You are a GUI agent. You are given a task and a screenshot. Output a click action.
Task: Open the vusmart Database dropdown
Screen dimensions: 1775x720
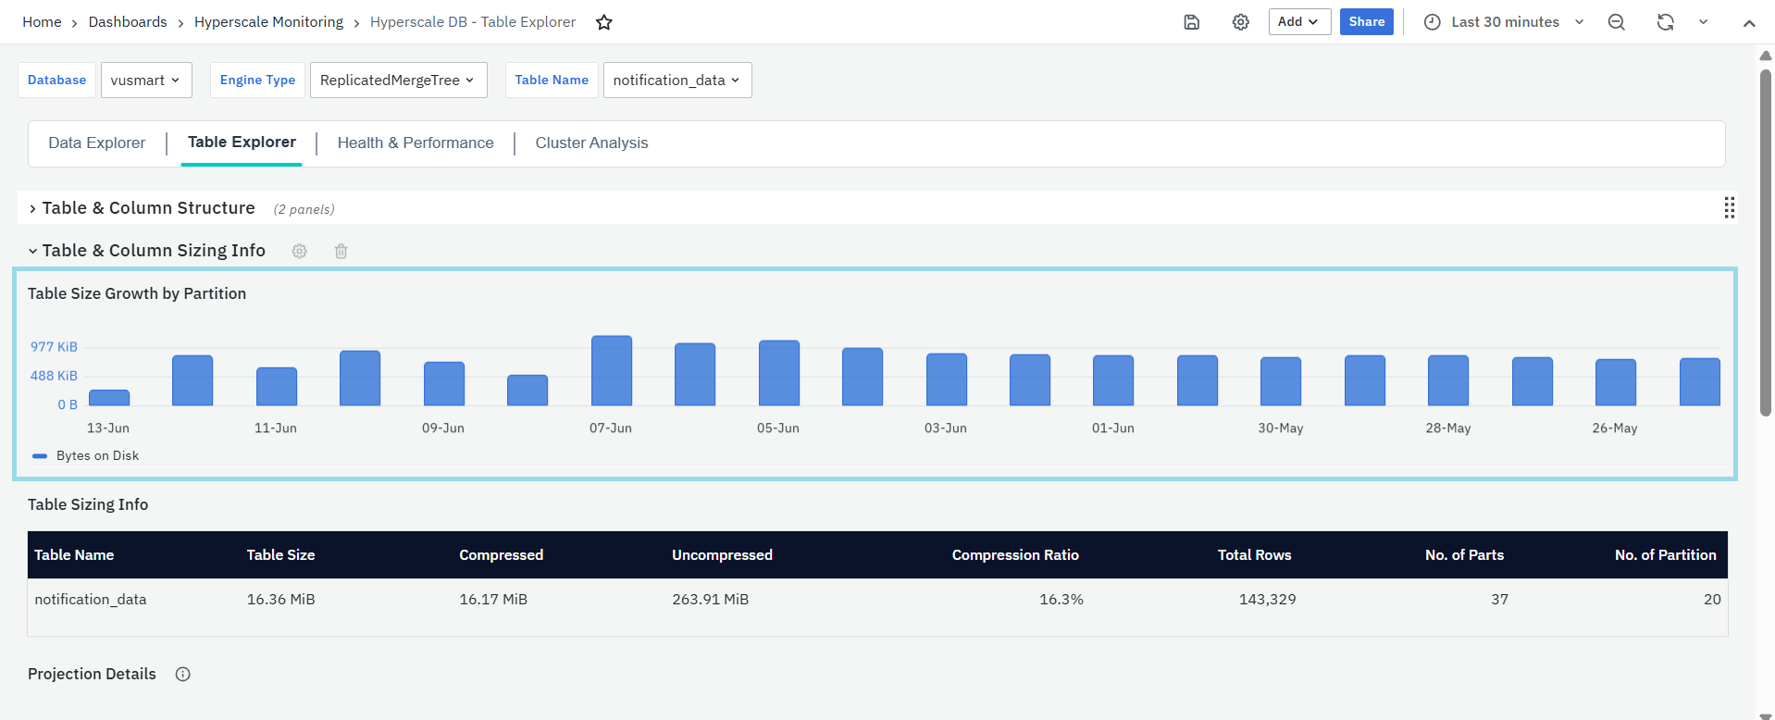(x=146, y=80)
